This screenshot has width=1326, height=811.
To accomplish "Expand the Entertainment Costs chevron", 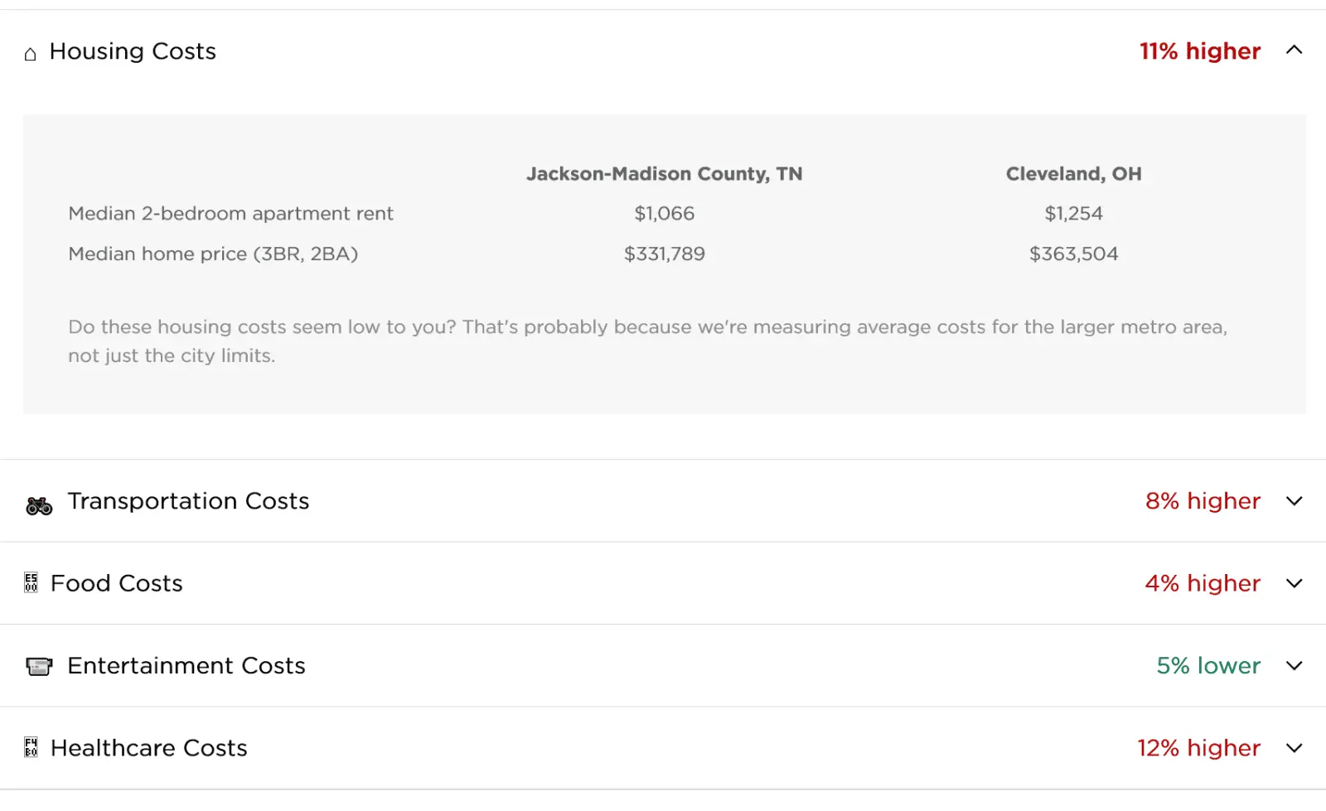I will 1294,666.
